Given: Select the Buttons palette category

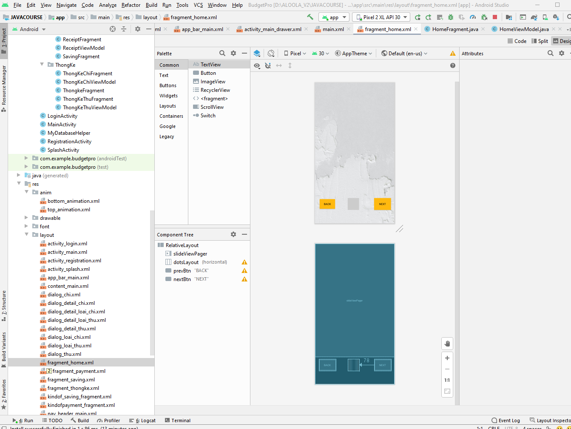Looking at the screenshot, I should point(168,85).
